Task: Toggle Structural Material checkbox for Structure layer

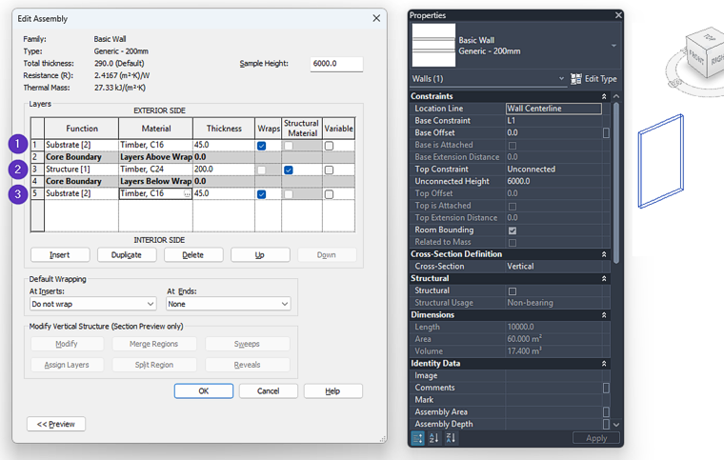Action: coord(289,170)
